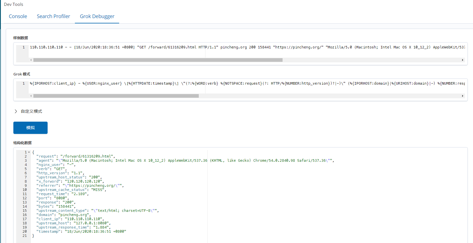Click the "request_time" output line
473x243 pixels.
click(x=63, y=194)
